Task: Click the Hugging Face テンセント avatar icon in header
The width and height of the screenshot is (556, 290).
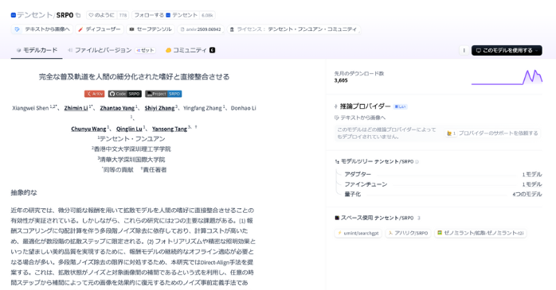Action: pyautogui.click(x=14, y=15)
